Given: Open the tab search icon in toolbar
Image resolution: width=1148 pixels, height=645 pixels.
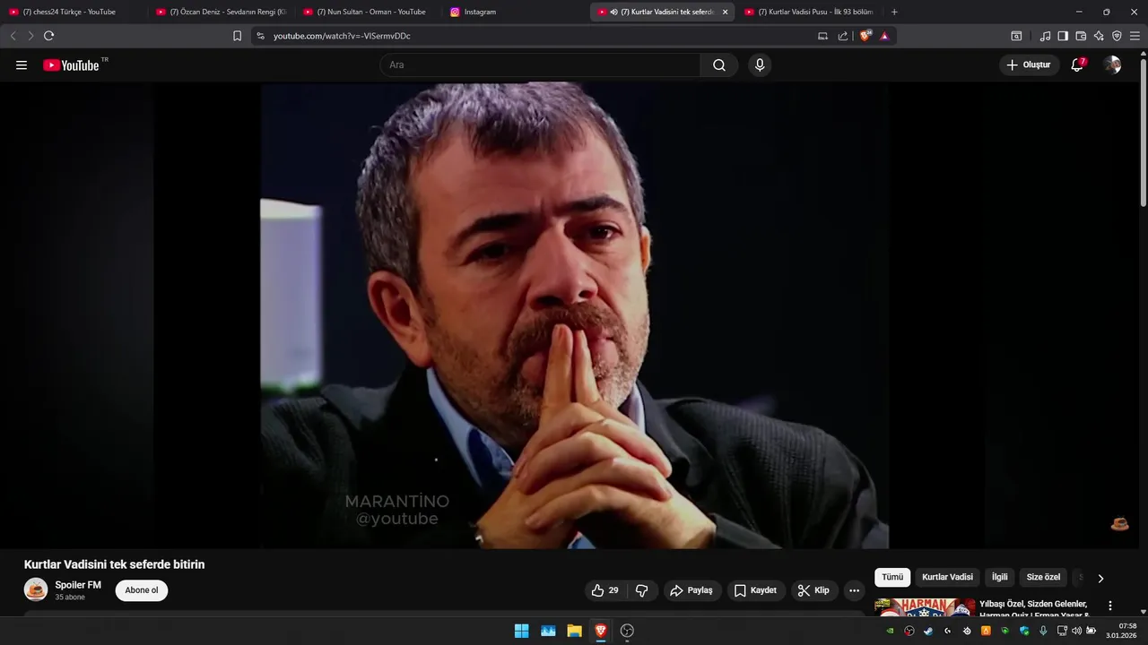Looking at the screenshot, I should pos(1016,36).
